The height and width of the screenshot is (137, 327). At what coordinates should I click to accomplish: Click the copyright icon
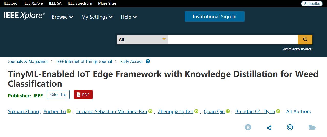click(290, 127)
